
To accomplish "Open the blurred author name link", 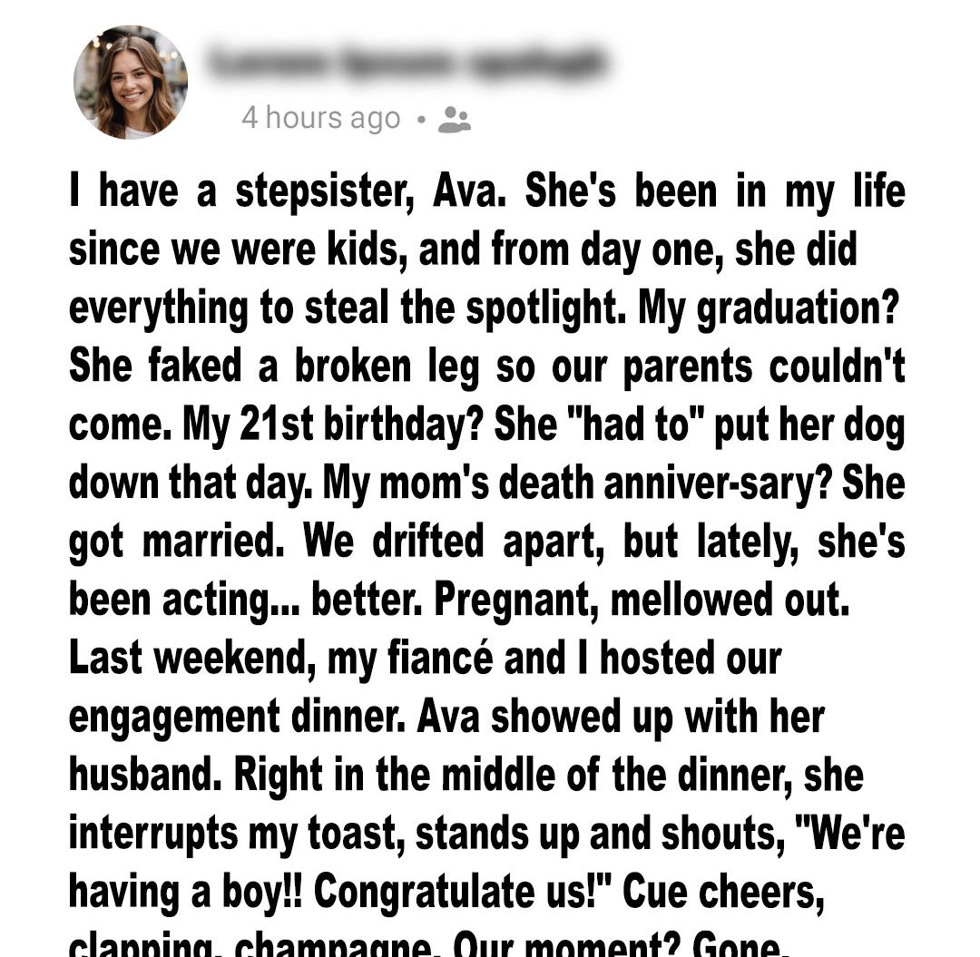I will 407,65.
